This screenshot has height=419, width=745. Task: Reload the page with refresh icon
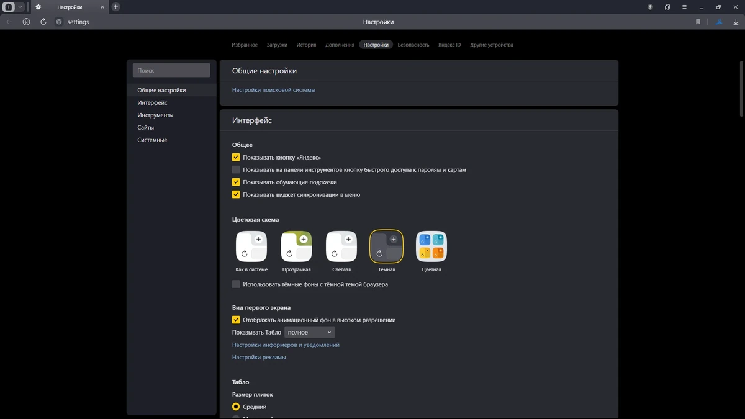coord(43,22)
